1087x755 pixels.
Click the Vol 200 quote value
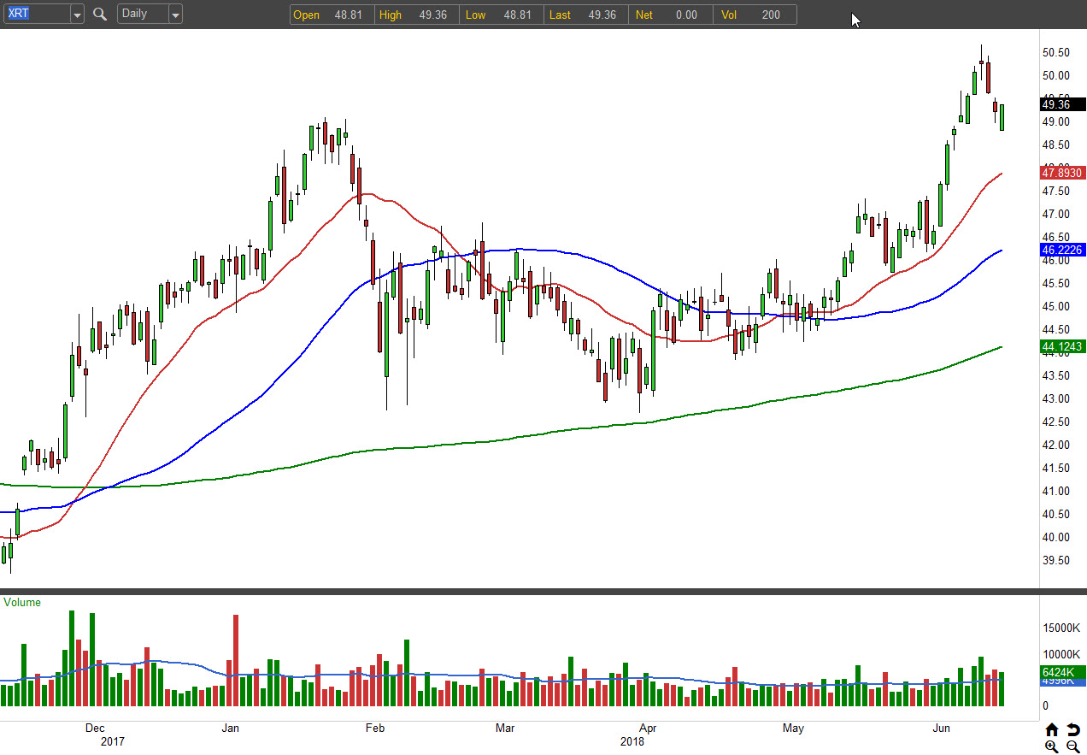(771, 15)
